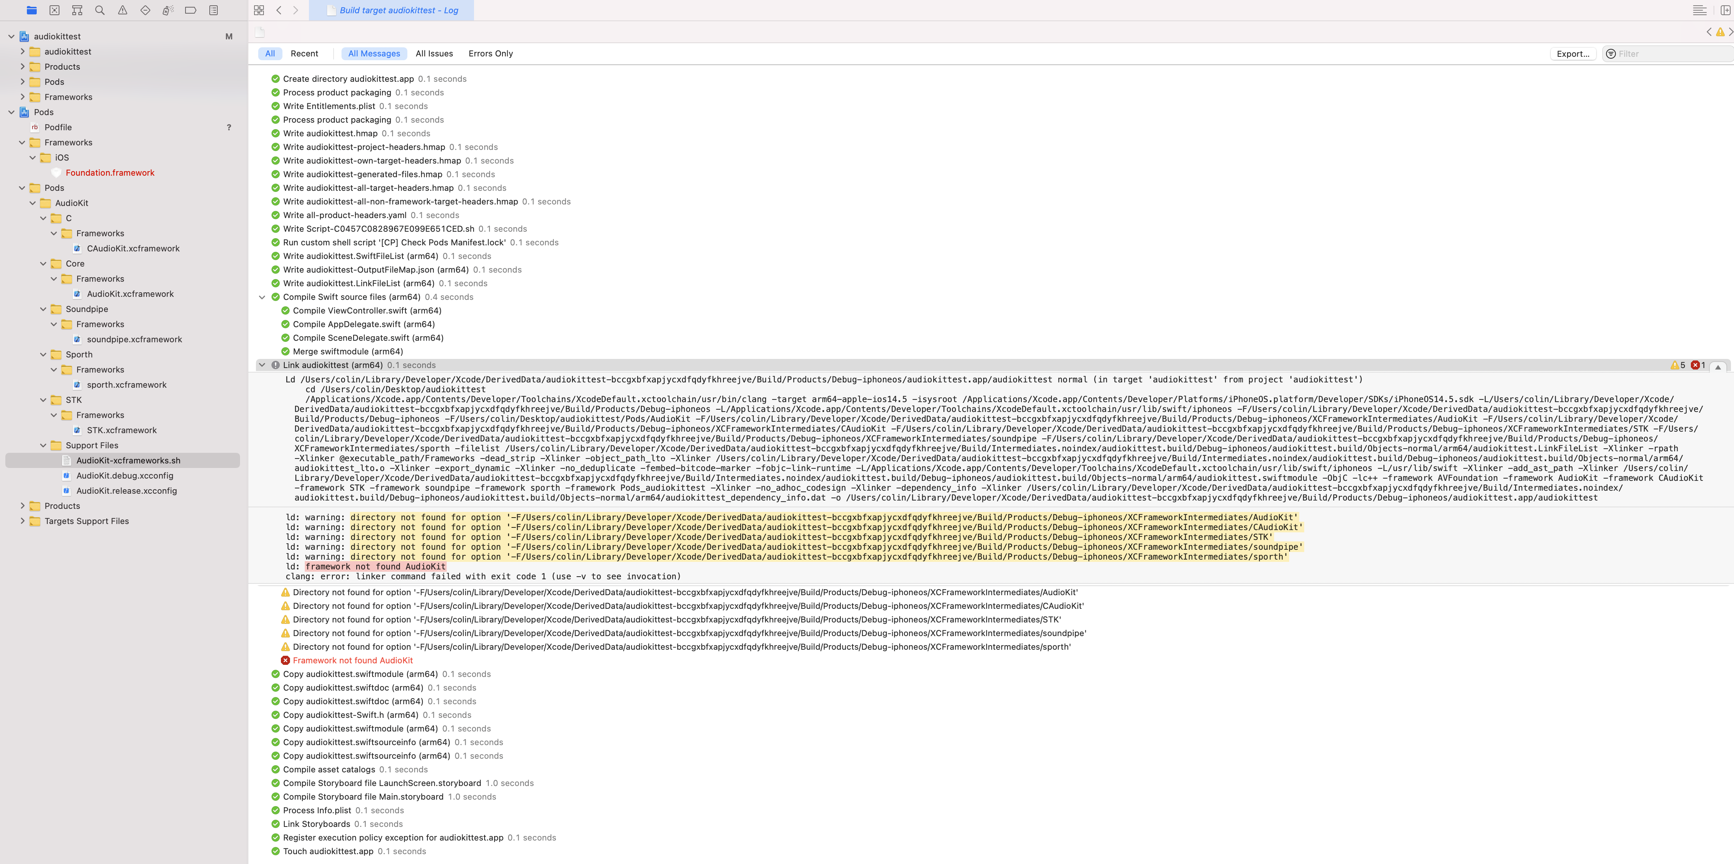The width and height of the screenshot is (1734, 864).
Task: Select the 'Framework not found AudioKit' error
Action: [x=353, y=661]
